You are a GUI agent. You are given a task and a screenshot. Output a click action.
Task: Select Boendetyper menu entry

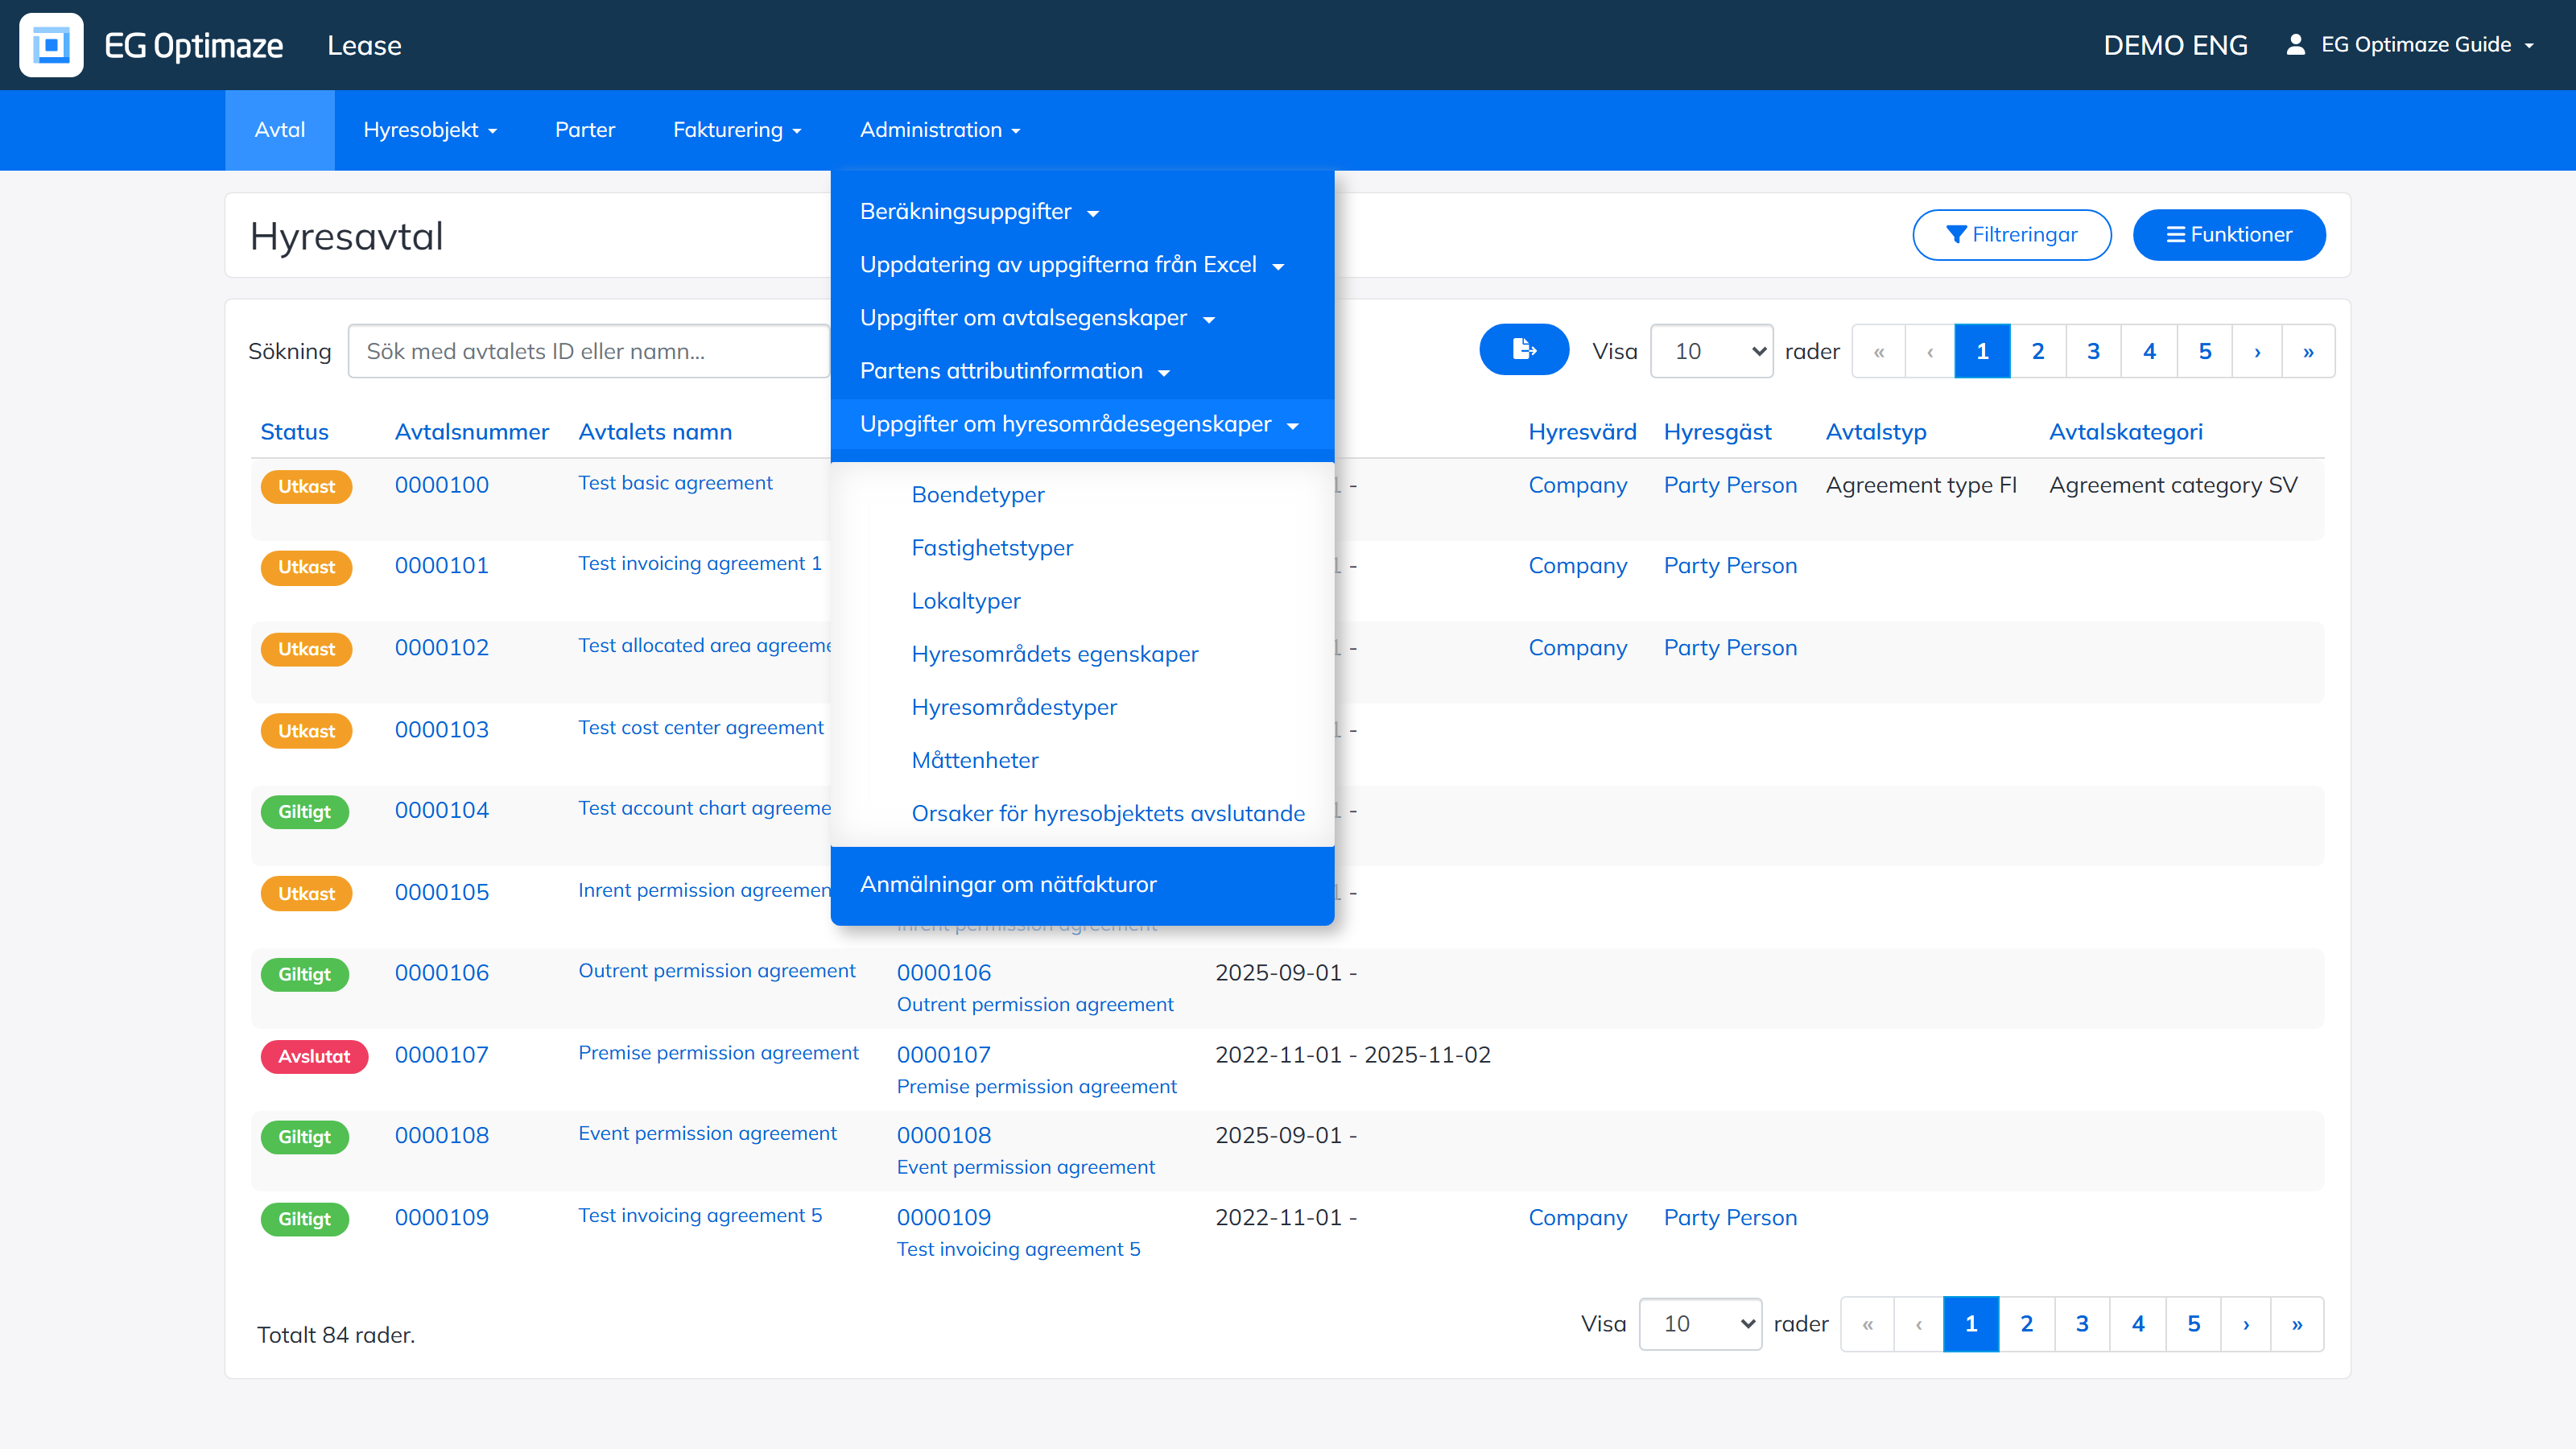(978, 495)
